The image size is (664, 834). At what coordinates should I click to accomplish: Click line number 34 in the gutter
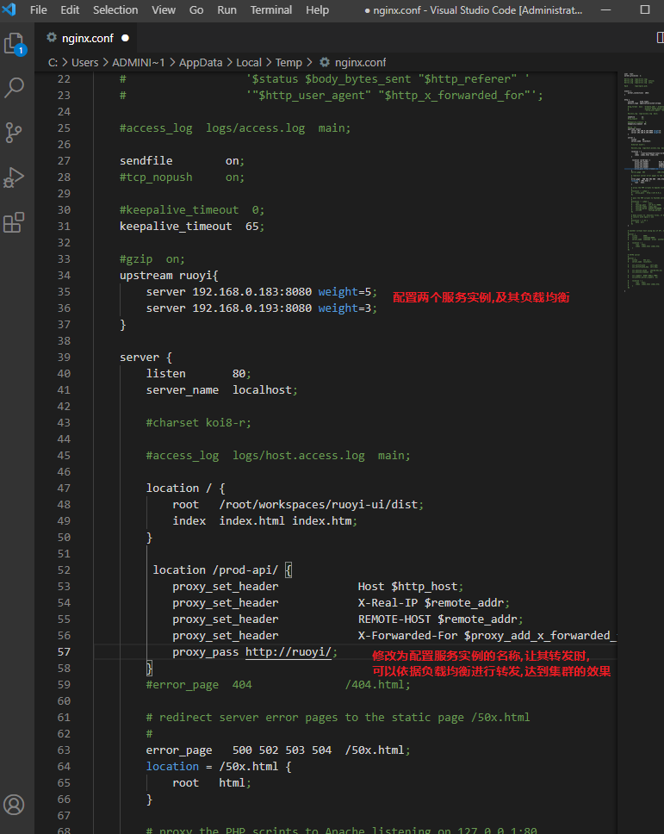pos(64,275)
